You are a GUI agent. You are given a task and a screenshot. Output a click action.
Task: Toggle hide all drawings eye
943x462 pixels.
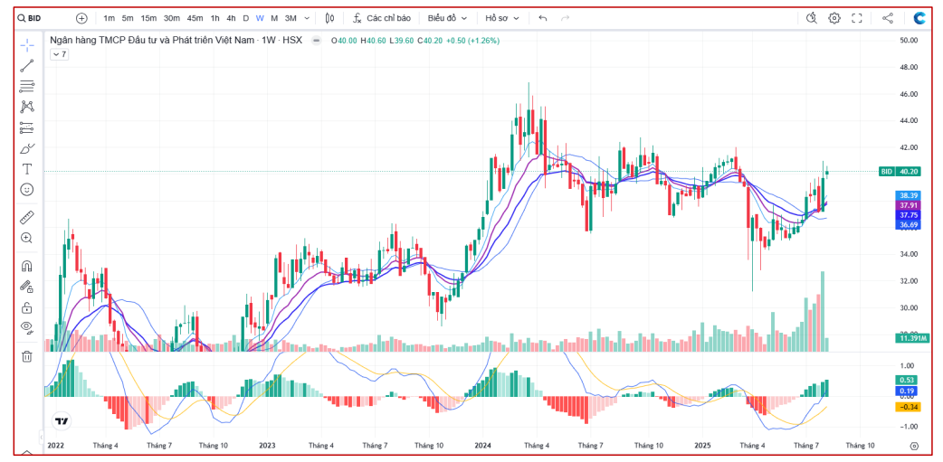27,327
